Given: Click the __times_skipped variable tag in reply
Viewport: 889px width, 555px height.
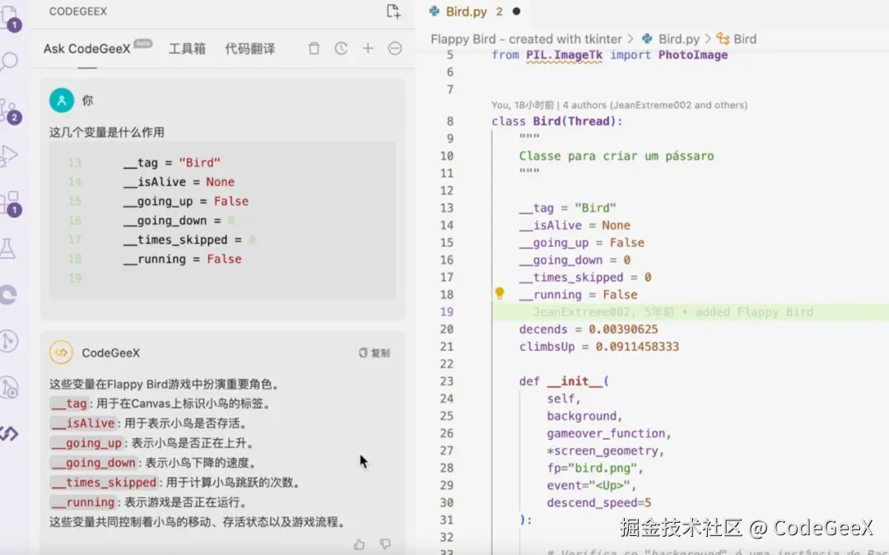Looking at the screenshot, I should [104, 483].
